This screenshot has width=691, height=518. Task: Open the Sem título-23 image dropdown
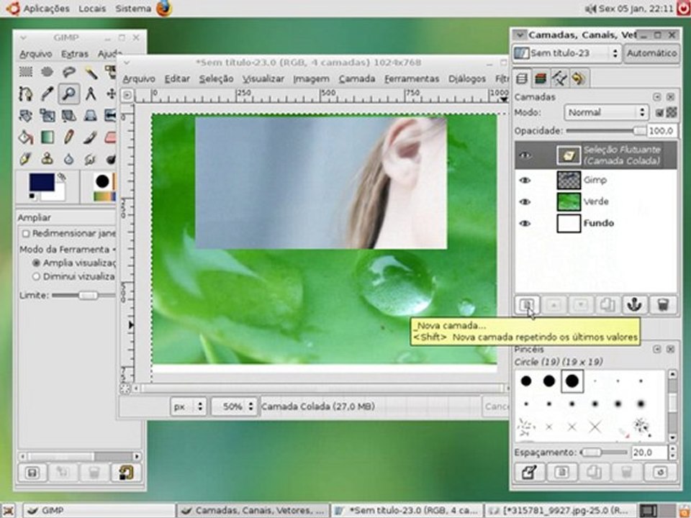(x=568, y=53)
